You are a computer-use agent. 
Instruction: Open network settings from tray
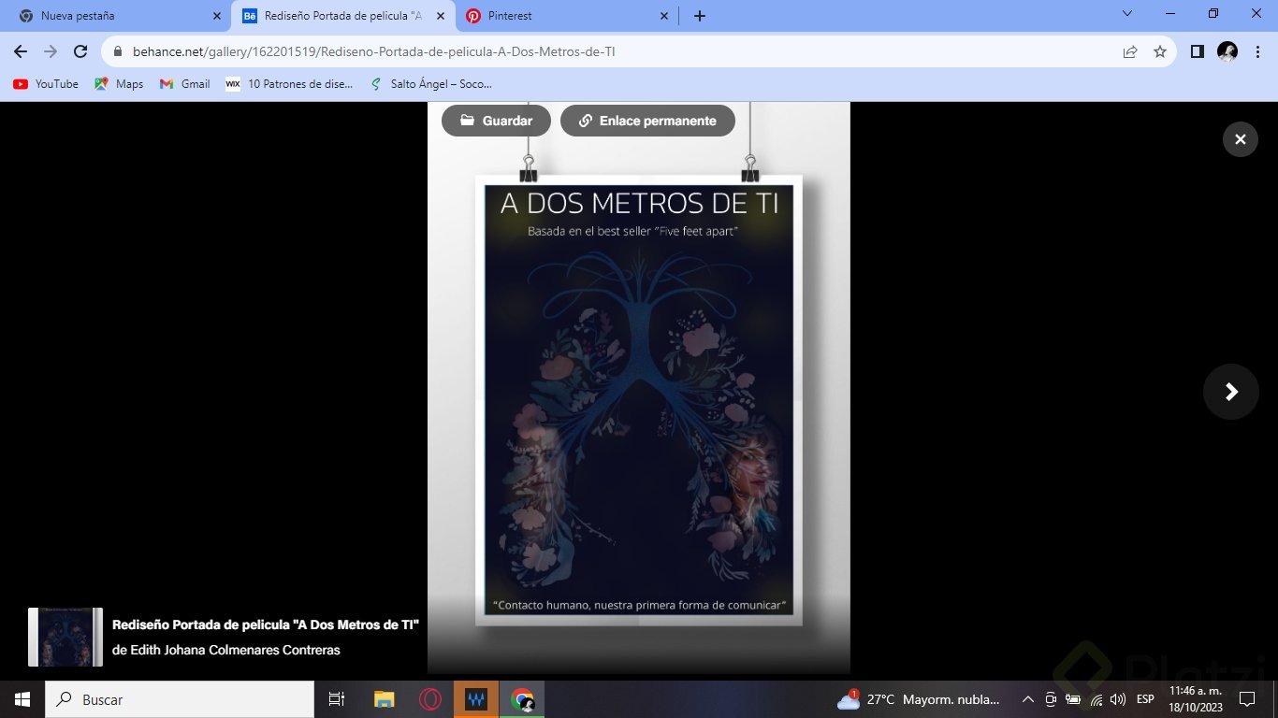coord(1096,699)
